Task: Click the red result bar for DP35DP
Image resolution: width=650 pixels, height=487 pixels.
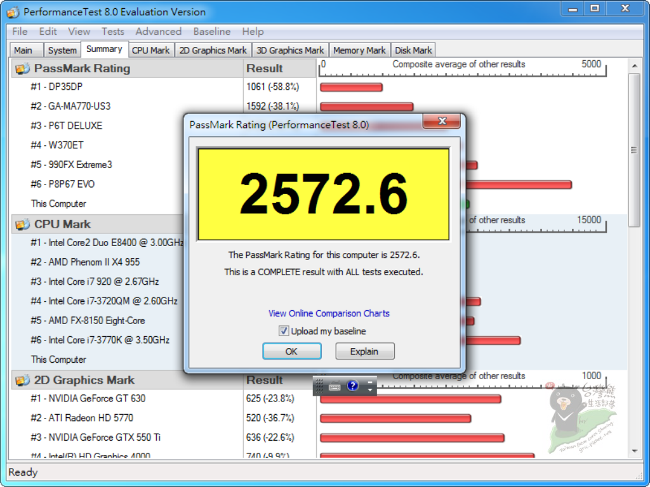Action: 351,88
